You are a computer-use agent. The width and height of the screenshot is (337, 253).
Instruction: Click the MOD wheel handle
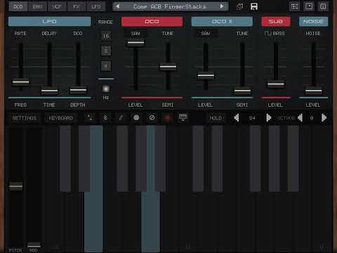34,245
